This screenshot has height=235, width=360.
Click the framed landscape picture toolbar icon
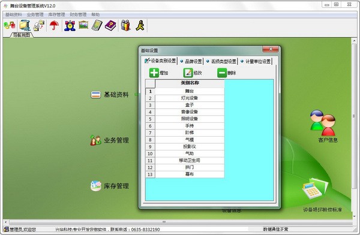click(x=83, y=25)
